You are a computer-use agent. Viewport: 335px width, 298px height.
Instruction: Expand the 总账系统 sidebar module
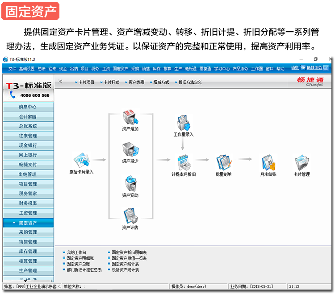pos(28,126)
